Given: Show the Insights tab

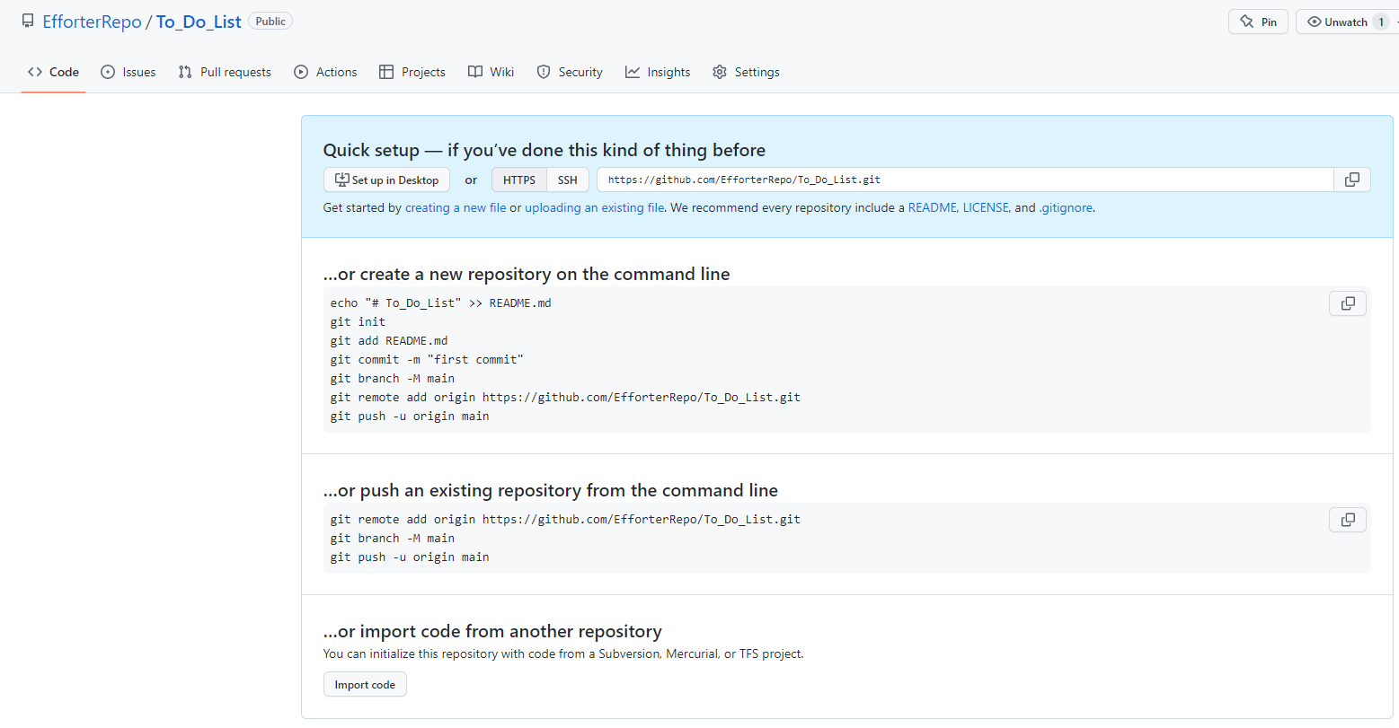Looking at the screenshot, I should click(658, 72).
